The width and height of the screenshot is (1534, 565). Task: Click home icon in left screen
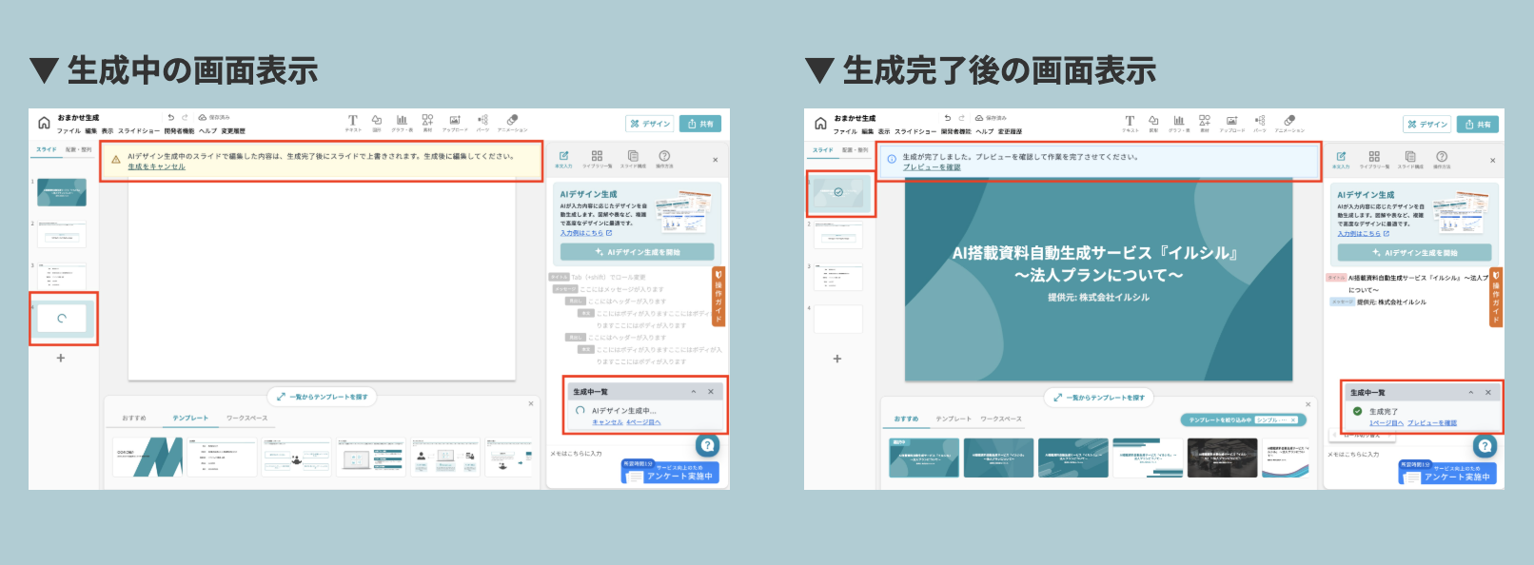(x=44, y=123)
